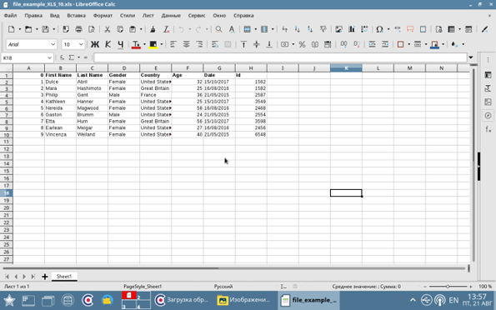The width and height of the screenshot is (496, 310).
Task: Toggle Underline formatting button
Action: pyautogui.click(x=121, y=44)
